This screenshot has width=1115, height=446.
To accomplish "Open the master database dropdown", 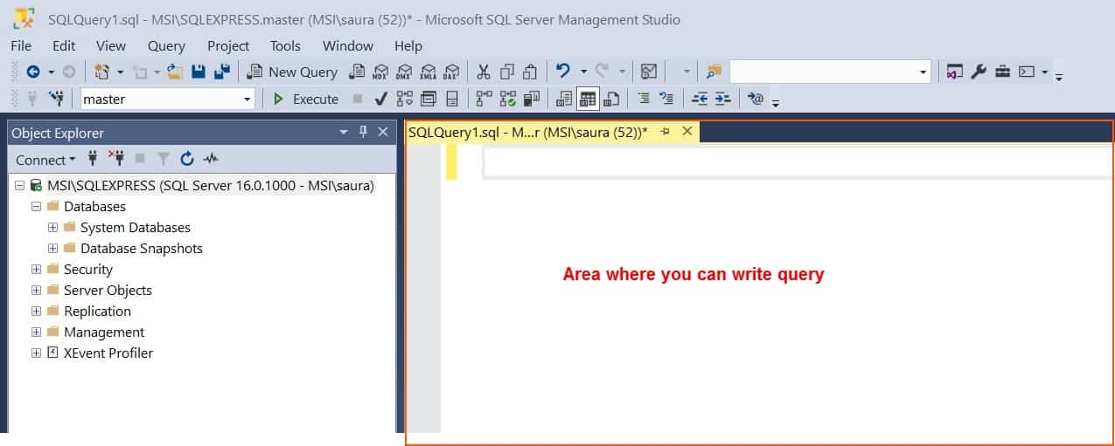I will pos(247,99).
